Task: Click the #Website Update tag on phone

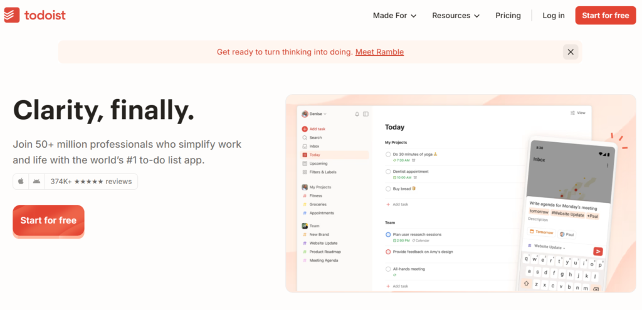Action: coord(567,214)
